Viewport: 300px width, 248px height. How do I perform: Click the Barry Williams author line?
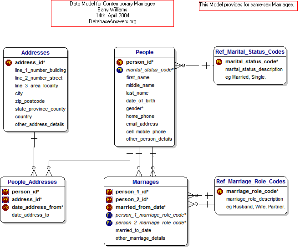[x=112, y=10]
